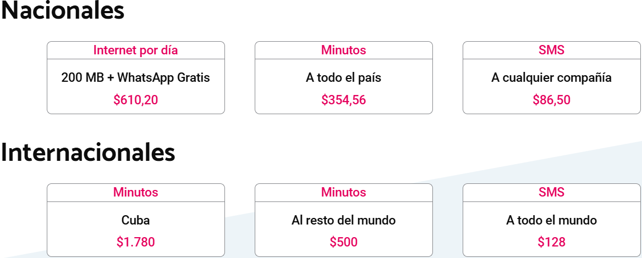Image resolution: width=642 pixels, height=258 pixels.
Task: Click the $128 price
Action: (551, 242)
